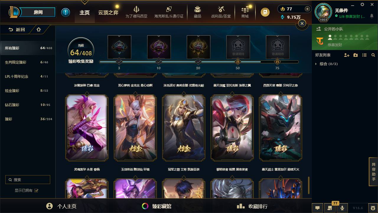Image resolution: width=378 pixels, height=213 pixels.
Task: Open the 藏品 collection icon
Action: [198, 12]
